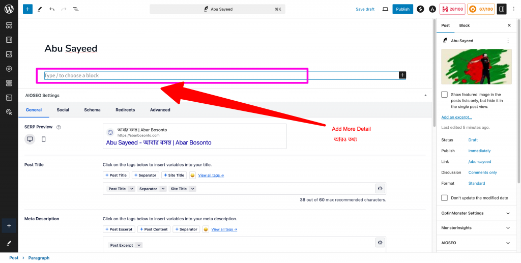Select desktop SERP preview toggle
This screenshot has height=263, width=521.
(30, 139)
